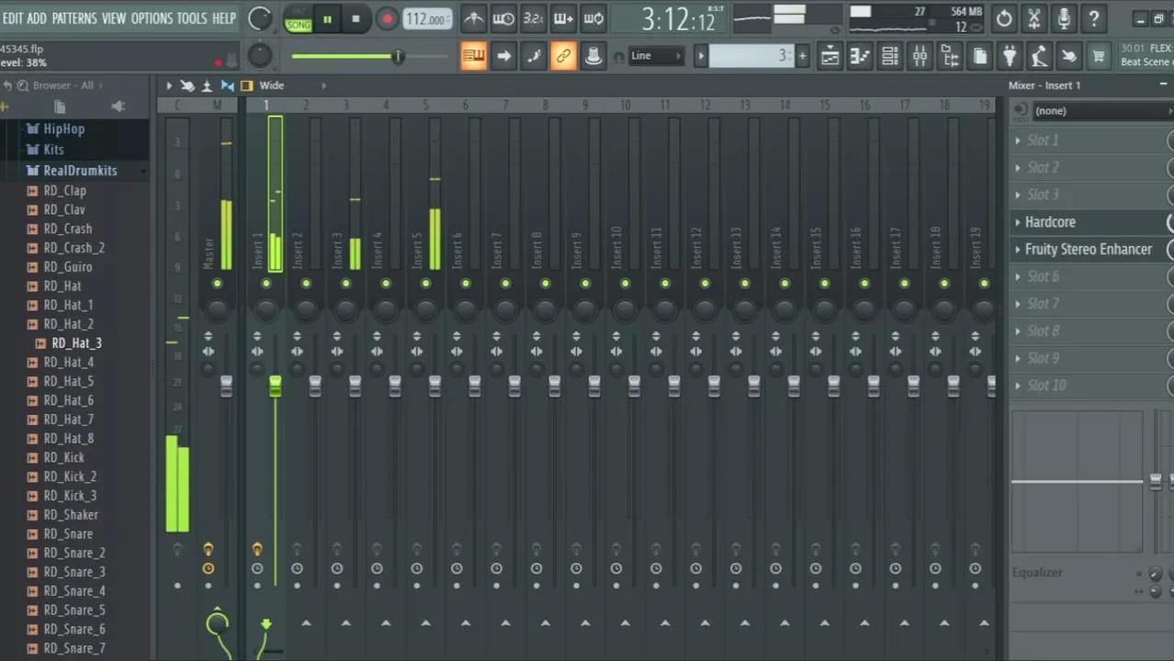Mute the Master track green LED
The width and height of the screenshot is (1174, 661).
tap(217, 284)
